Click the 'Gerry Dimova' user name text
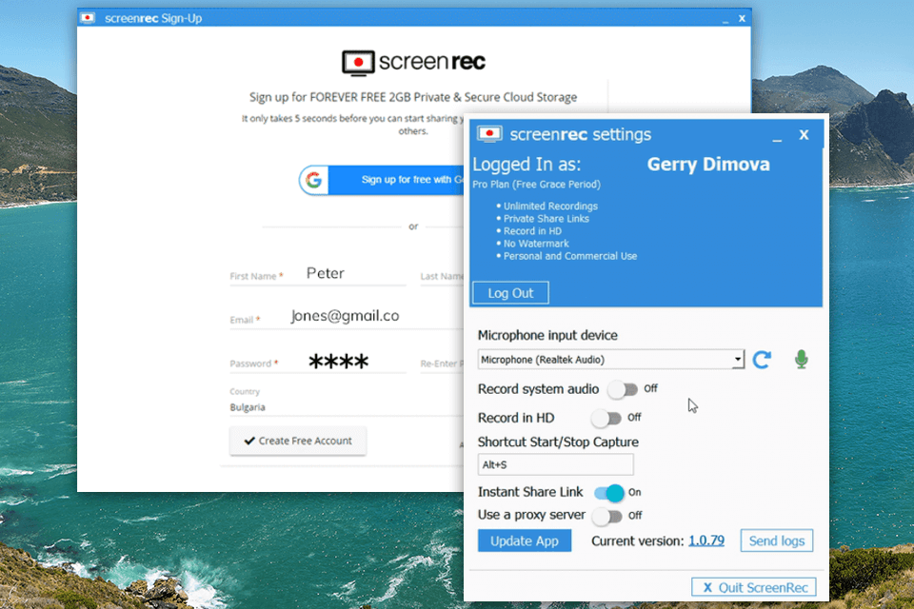Screen dimensions: 914x609 (708, 165)
